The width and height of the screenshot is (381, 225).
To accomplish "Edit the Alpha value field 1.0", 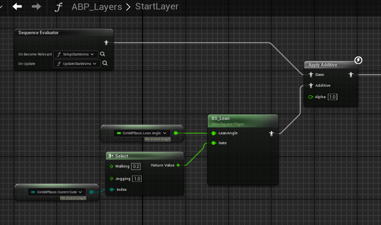I will pos(332,97).
